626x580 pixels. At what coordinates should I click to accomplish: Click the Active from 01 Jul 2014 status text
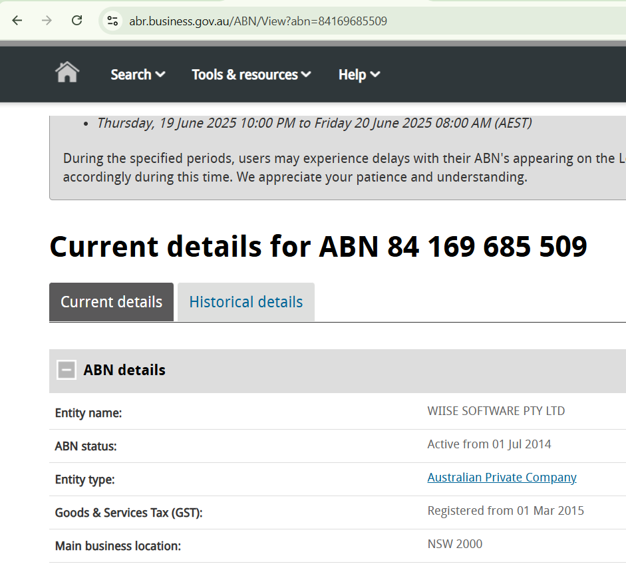(489, 444)
